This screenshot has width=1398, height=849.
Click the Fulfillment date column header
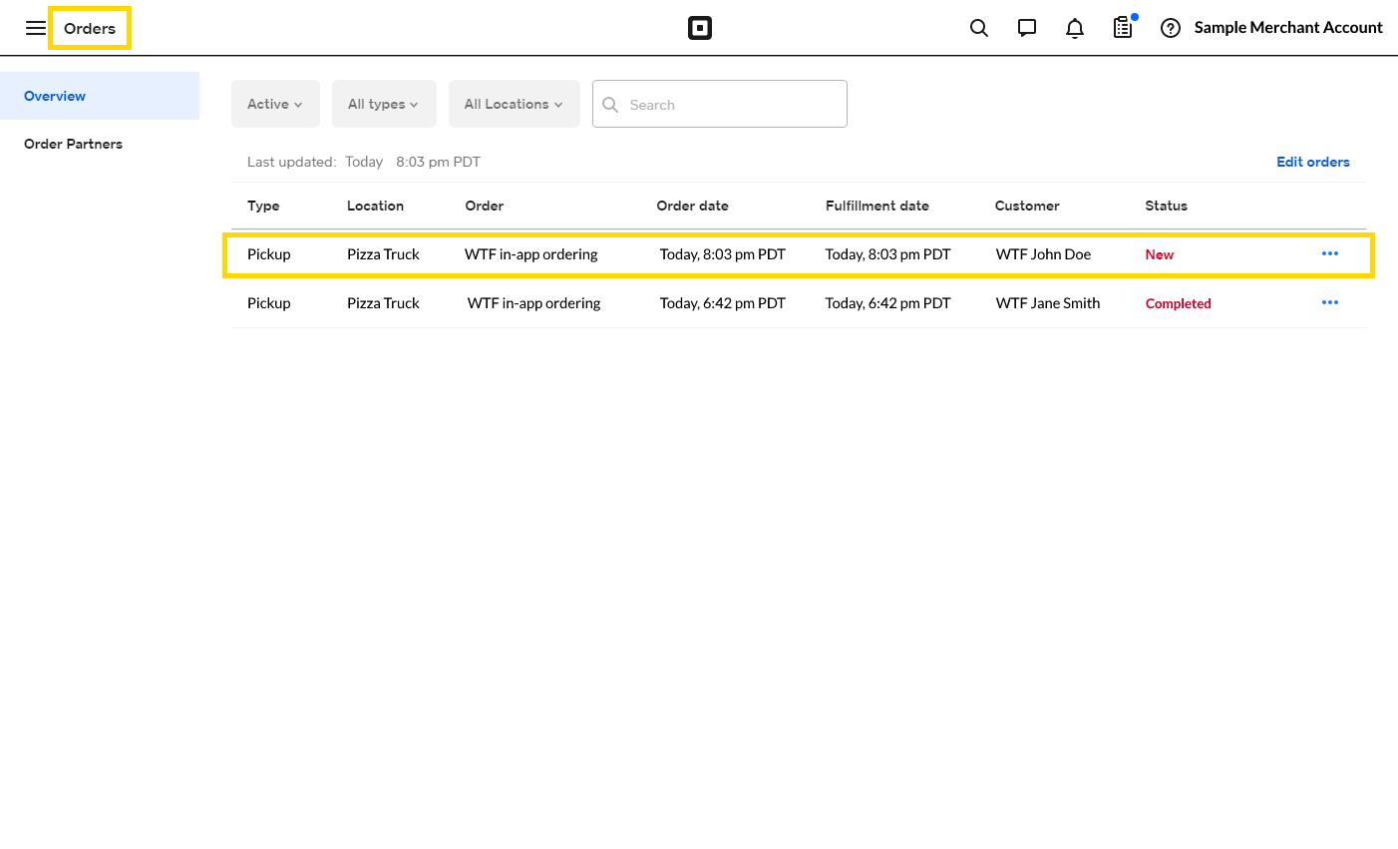tap(877, 206)
